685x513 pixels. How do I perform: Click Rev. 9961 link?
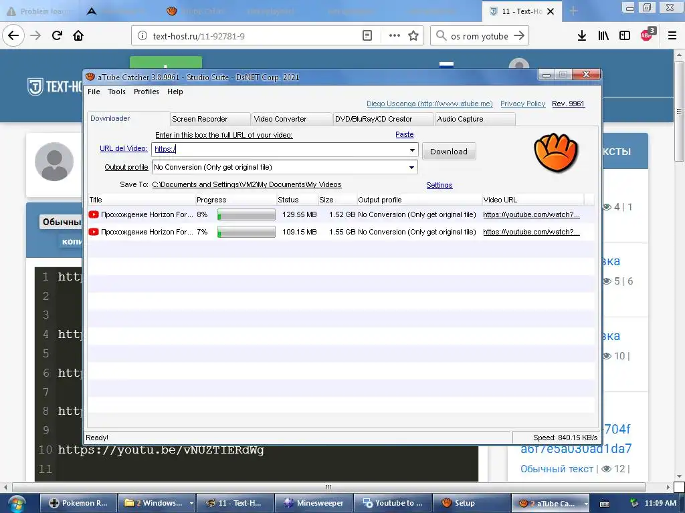[x=568, y=104]
